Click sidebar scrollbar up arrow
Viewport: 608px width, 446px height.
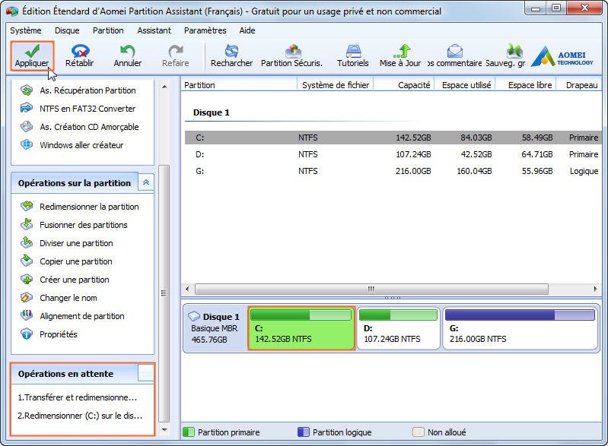pos(164,87)
